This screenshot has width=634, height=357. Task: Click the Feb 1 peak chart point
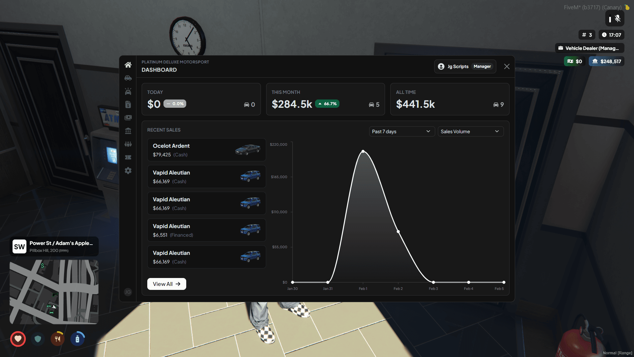[x=363, y=151]
